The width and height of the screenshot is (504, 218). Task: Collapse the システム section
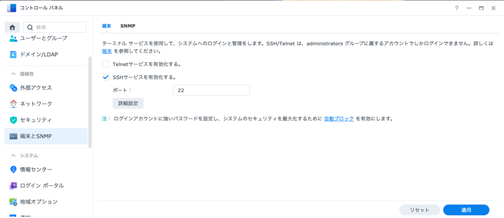tap(13, 156)
